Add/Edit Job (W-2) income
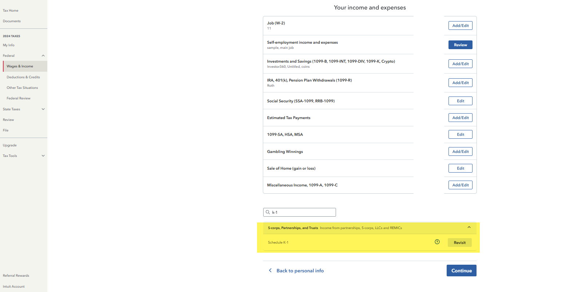581x292 pixels. coord(460,25)
